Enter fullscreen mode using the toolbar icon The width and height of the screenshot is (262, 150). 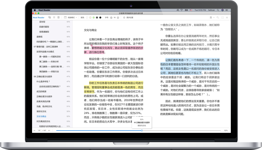[x=222, y=17]
